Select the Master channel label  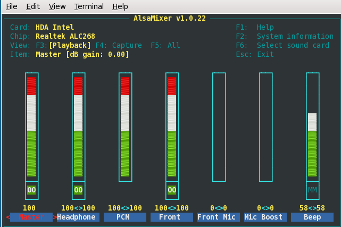(x=31, y=217)
